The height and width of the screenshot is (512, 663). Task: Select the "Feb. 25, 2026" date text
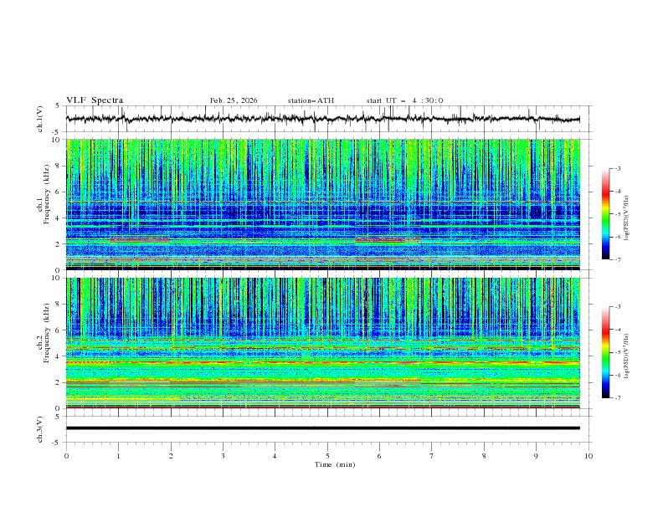(x=234, y=100)
